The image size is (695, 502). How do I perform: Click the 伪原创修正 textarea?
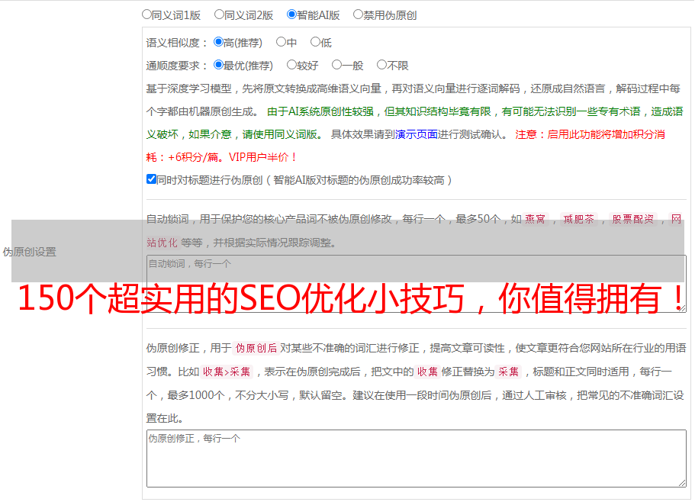(x=417, y=459)
